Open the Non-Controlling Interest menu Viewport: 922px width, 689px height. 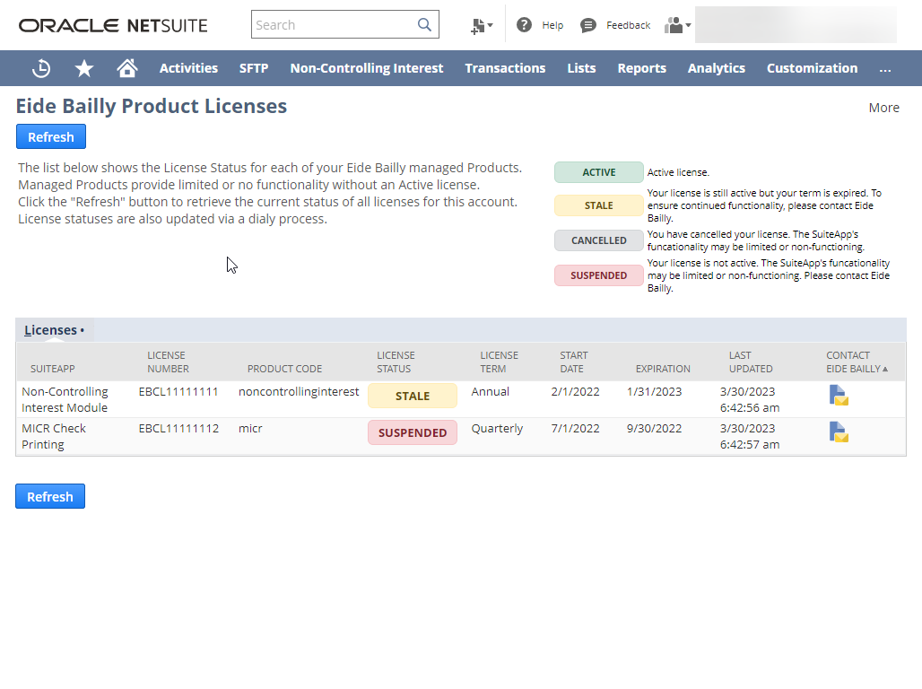[x=367, y=68]
